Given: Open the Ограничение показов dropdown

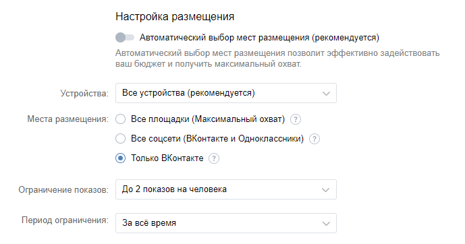Looking at the screenshot, I should (x=226, y=189).
